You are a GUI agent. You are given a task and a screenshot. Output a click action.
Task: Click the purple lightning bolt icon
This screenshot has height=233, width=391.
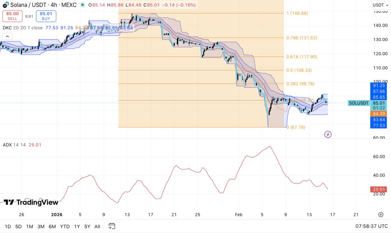(328, 134)
